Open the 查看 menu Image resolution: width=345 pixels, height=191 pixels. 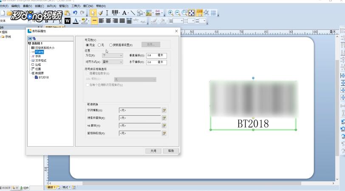[28, 6]
